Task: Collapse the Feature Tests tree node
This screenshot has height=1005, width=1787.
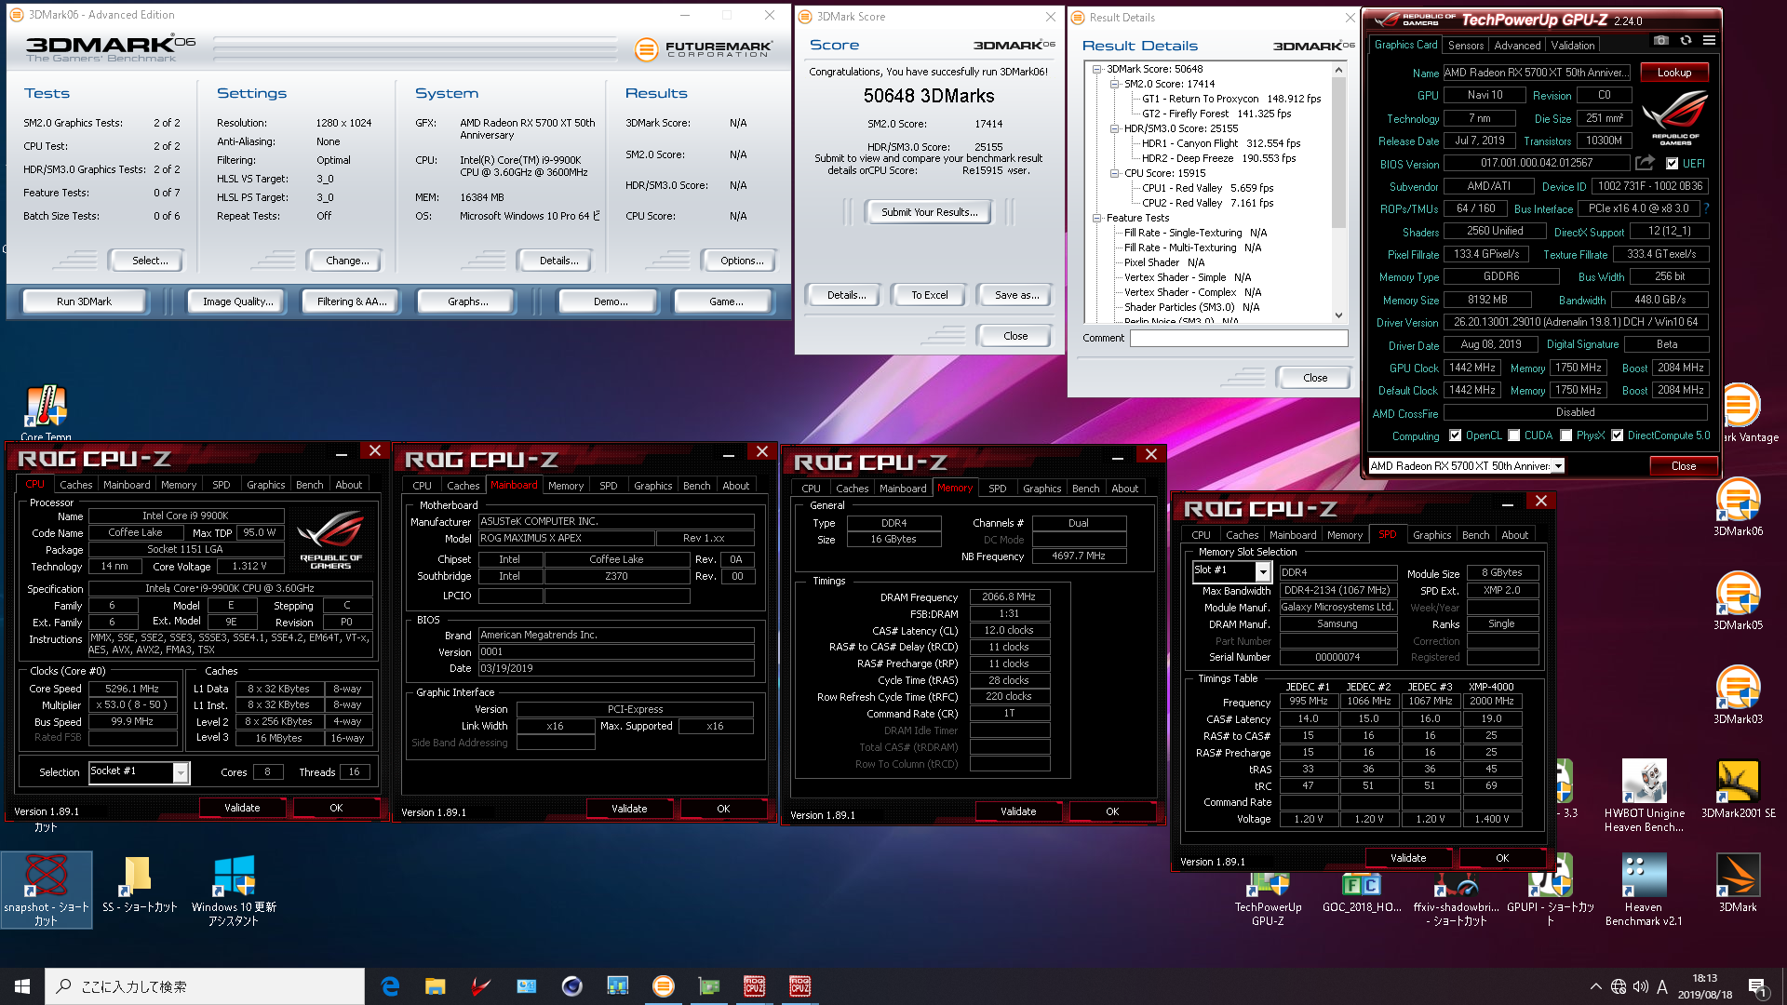Action: point(1096,218)
